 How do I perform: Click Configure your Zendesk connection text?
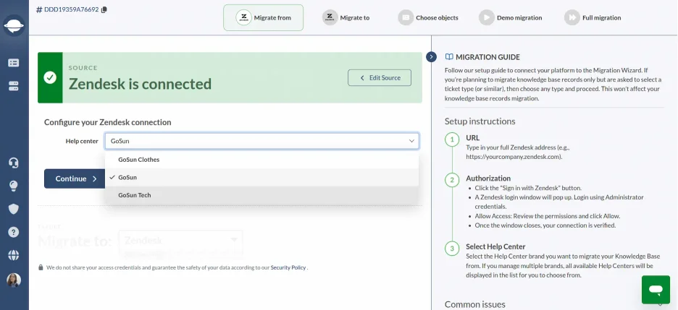(x=108, y=122)
